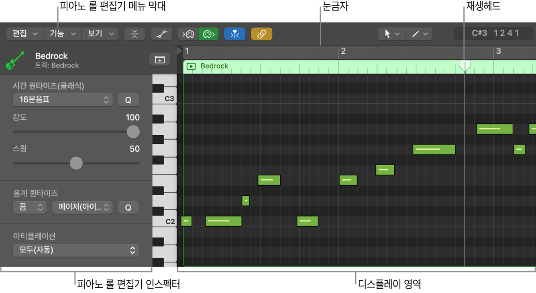Toggle the MIDI In button
The height and width of the screenshot is (293, 536).
pos(188,34)
